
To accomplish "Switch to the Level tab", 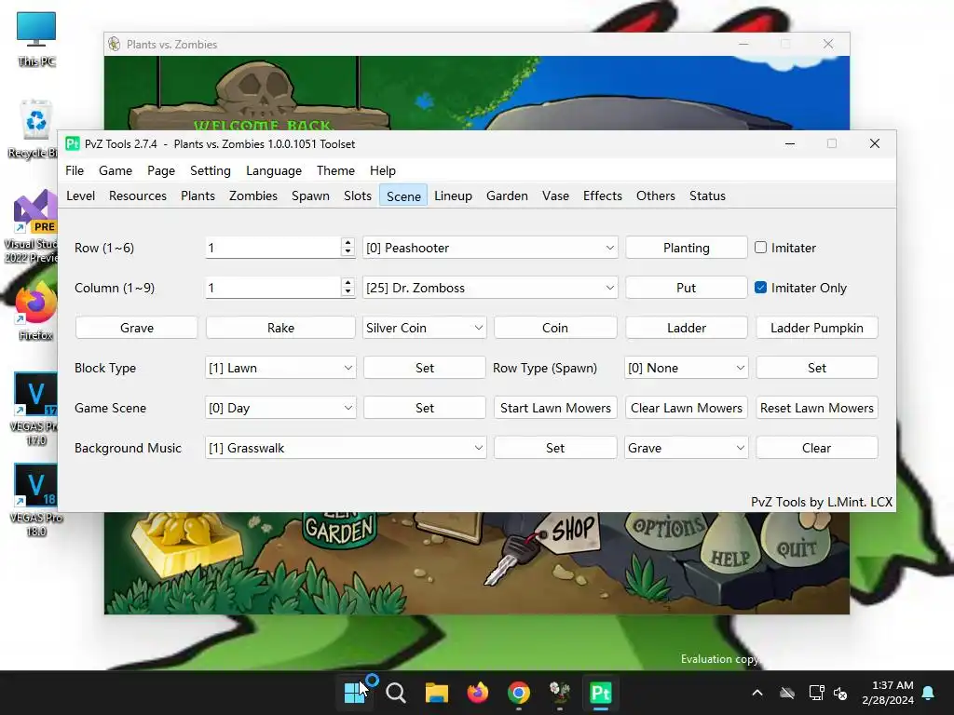I will pos(80,196).
